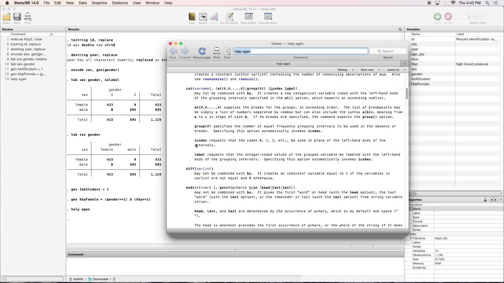Click the mb846 home folder in path bar
504x283 pixels.
[76, 279]
